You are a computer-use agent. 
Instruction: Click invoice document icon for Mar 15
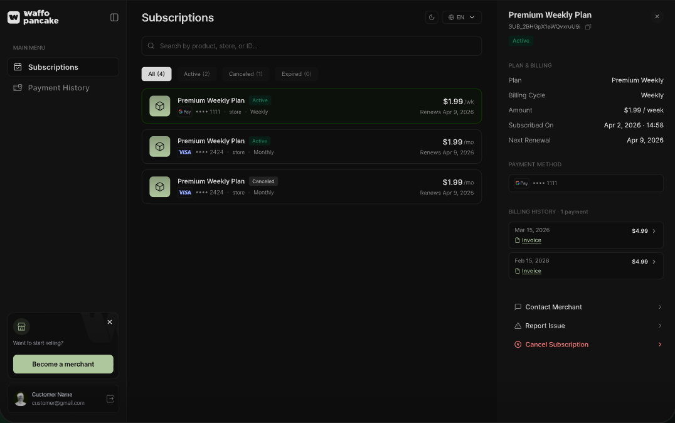517,240
